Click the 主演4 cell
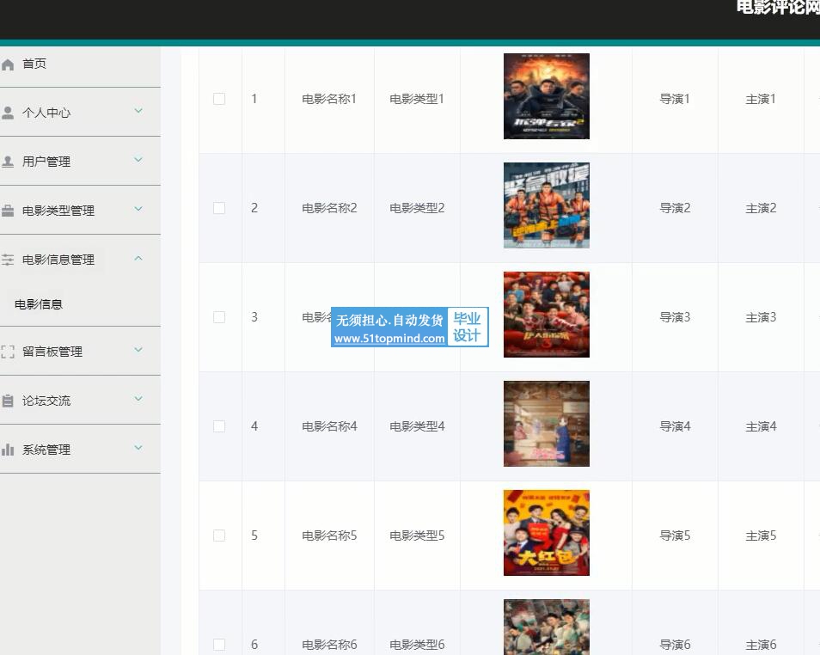This screenshot has height=655, width=820. tap(761, 426)
